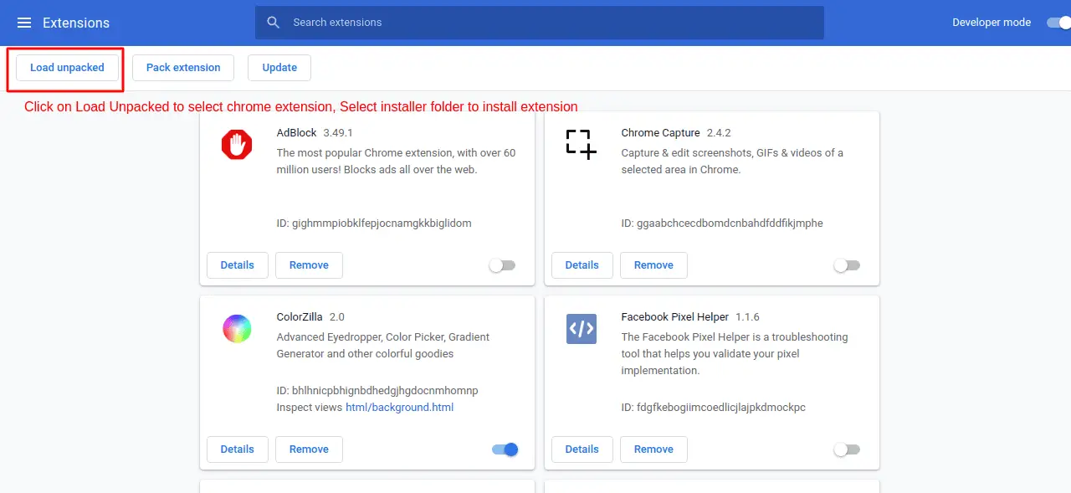
Task: Click the ColorZilla version 2.0
Action: tap(337, 317)
